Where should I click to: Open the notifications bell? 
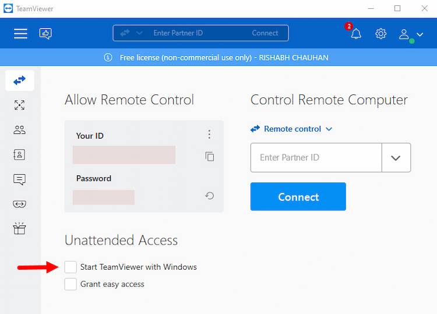pos(355,34)
